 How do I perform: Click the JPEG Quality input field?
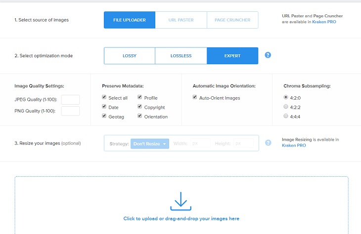coord(70,100)
